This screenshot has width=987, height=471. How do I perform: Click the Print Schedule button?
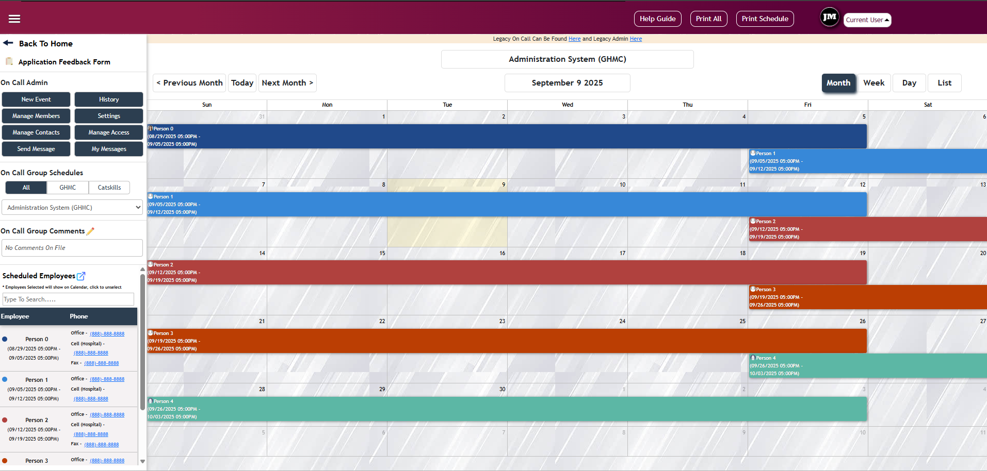click(765, 19)
